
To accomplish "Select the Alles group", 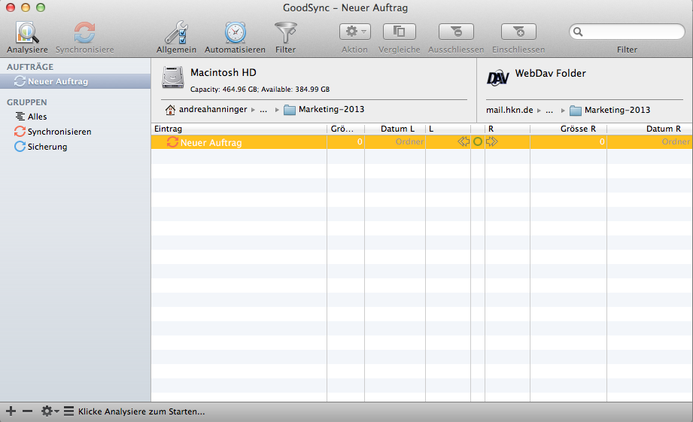I will pyautogui.click(x=37, y=117).
